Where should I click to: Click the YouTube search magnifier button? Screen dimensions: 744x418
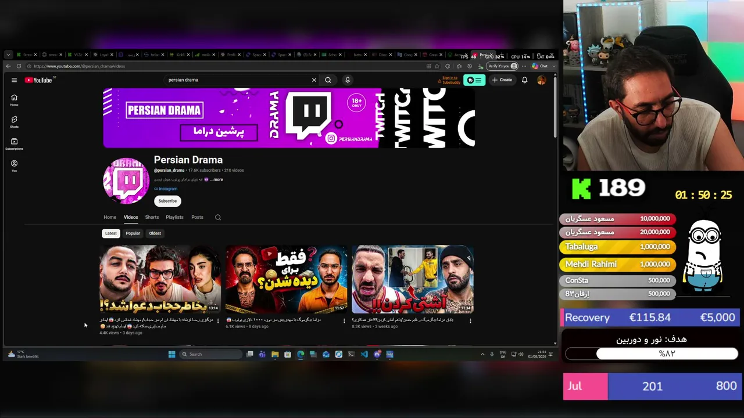328,80
